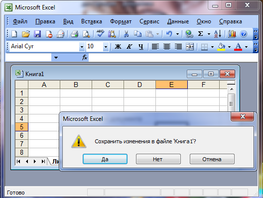Insert hyperlink via globe icon
Viewport: 263px width, 198px height.
point(189,34)
